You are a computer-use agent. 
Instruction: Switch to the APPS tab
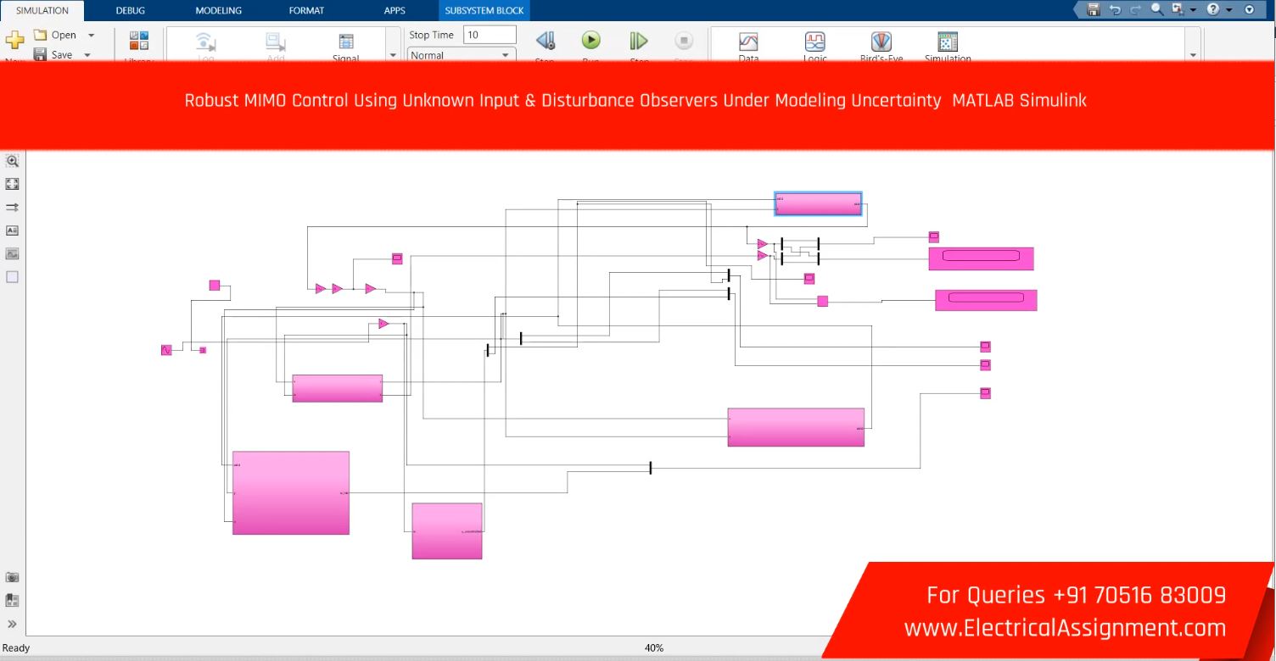tap(395, 11)
